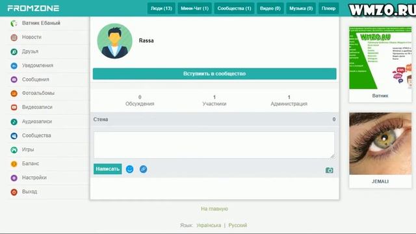This screenshot has width=416, height=234.
Task: Click the Участники counter
Action: click(214, 101)
